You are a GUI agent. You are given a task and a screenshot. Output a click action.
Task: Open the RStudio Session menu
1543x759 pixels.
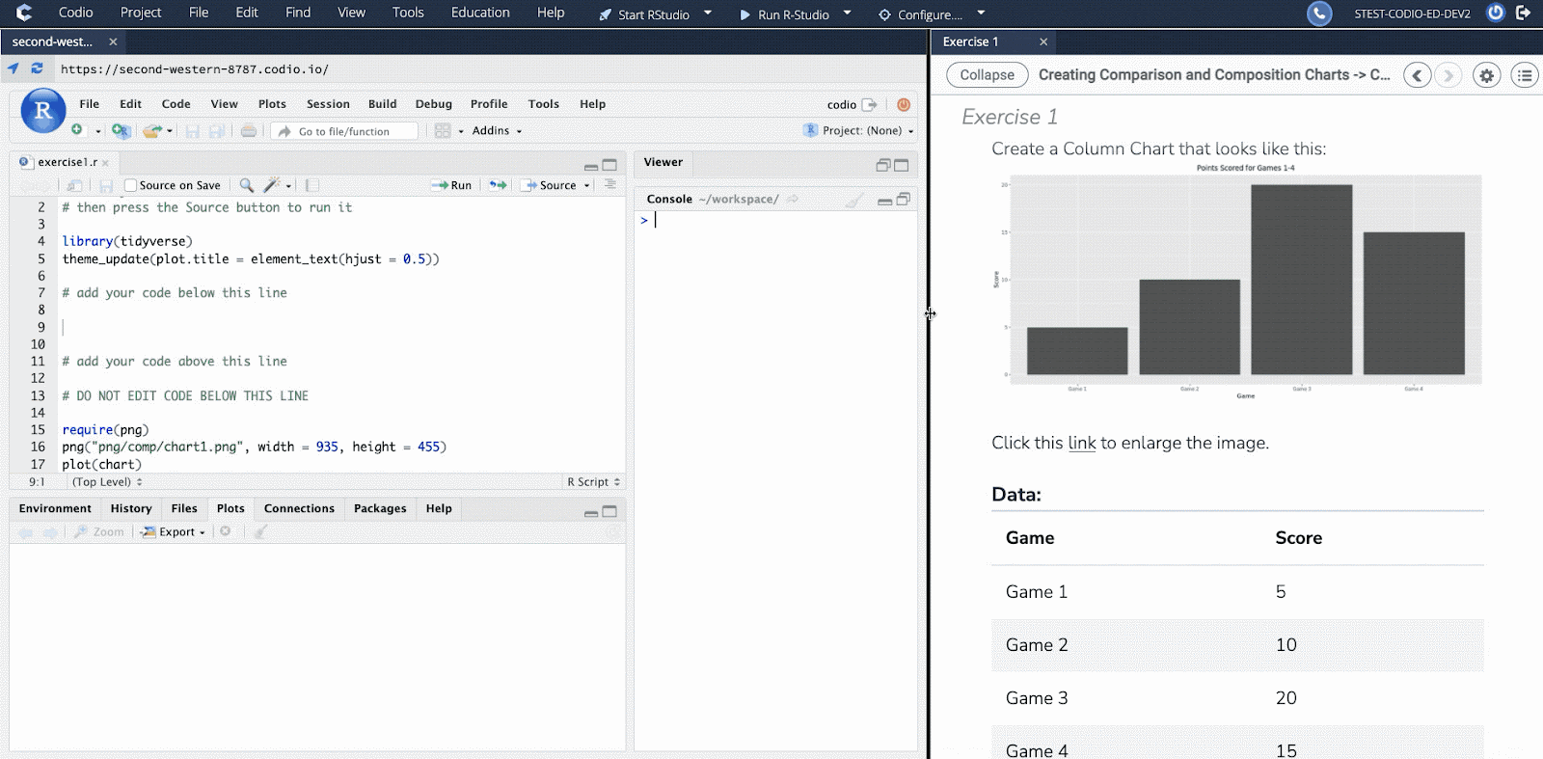(328, 104)
